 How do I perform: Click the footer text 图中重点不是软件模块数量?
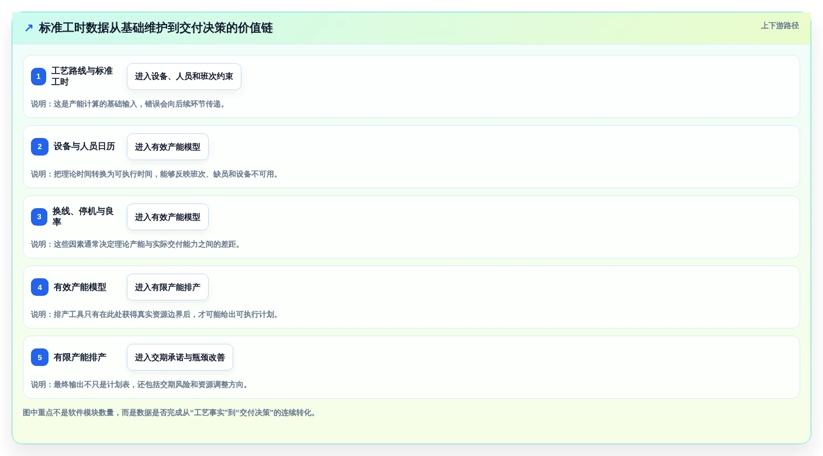point(171,413)
